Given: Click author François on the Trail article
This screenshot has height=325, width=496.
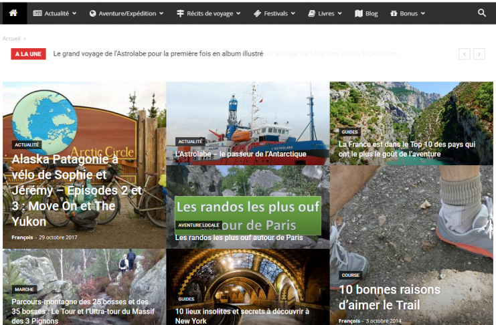Looking at the screenshot, I should (x=349, y=321).
